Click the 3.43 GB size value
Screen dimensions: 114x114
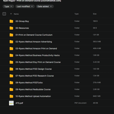click(96, 62)
